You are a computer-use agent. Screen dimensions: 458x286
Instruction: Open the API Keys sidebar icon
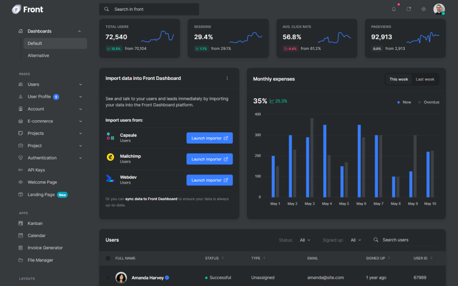pos(20,170)
